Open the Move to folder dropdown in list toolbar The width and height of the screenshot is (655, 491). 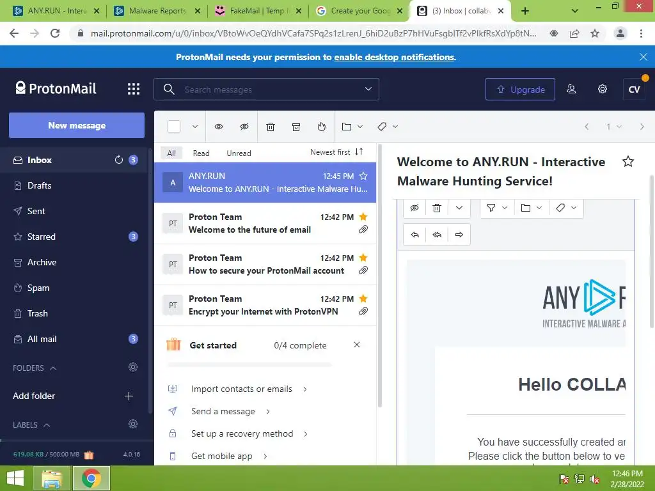coord(352,127)
